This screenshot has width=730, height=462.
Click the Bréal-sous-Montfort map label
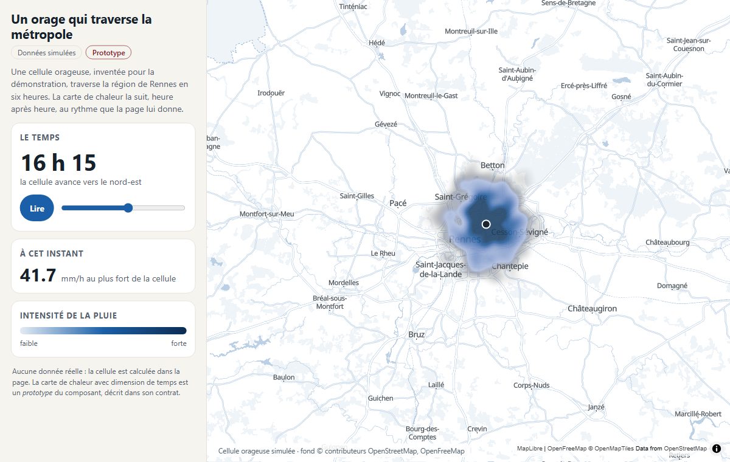click(330, 302)
